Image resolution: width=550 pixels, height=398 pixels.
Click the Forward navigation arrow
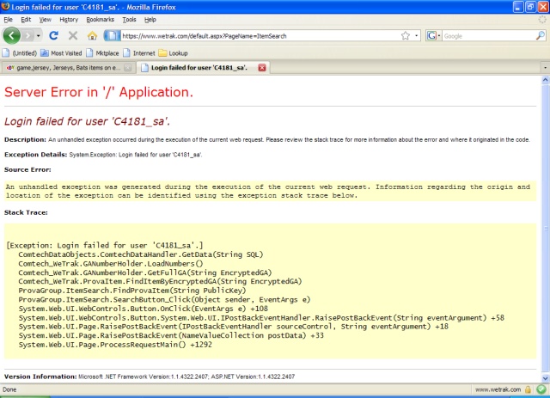click(x=27, y=35)
